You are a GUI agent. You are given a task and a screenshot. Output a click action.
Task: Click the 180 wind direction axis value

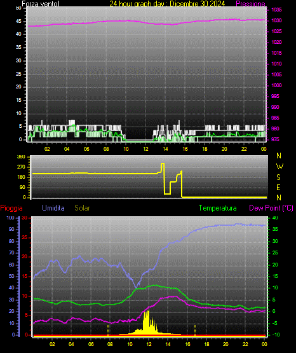click(21, 177)
